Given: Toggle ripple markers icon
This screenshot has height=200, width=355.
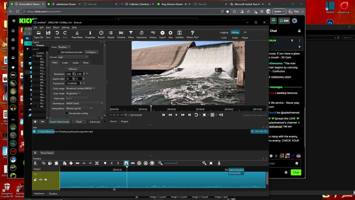Looking at the screenshot, I should click(x=152, y=163).
